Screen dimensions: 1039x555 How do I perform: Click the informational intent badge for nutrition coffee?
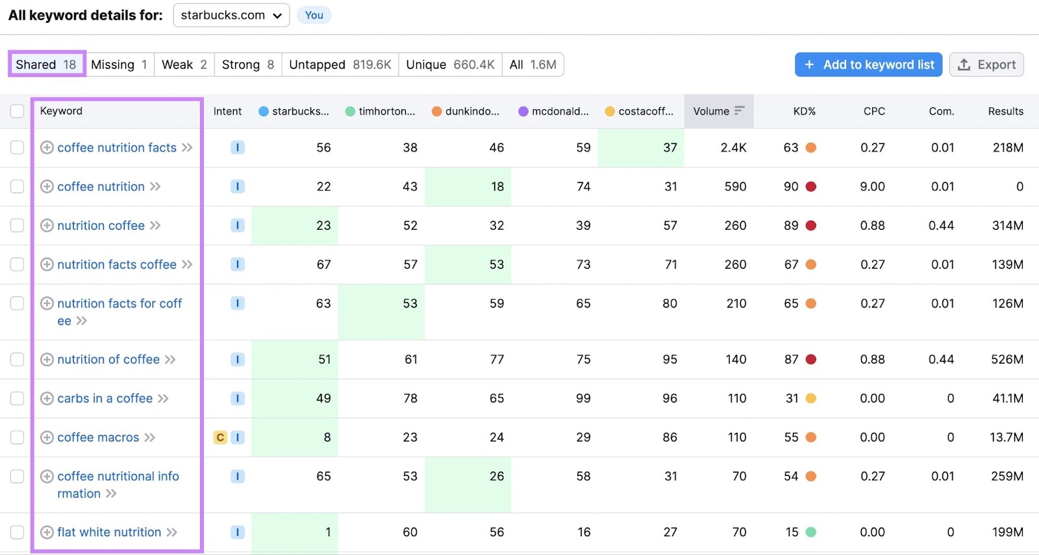(x=238, y=226)
